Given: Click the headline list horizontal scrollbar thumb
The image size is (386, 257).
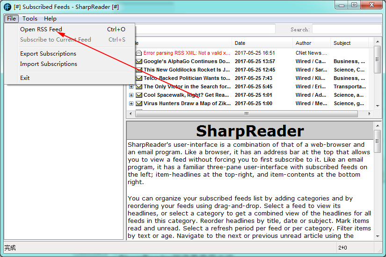Looking at the screenshot, I should pos(247,114).
